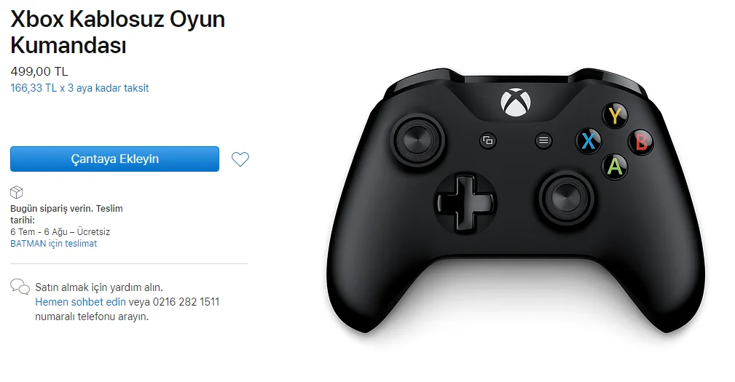Click the 0216 282 1511 phone number
Image resolution: width=735 pixels, height=382 pixels.
(186, 302)
